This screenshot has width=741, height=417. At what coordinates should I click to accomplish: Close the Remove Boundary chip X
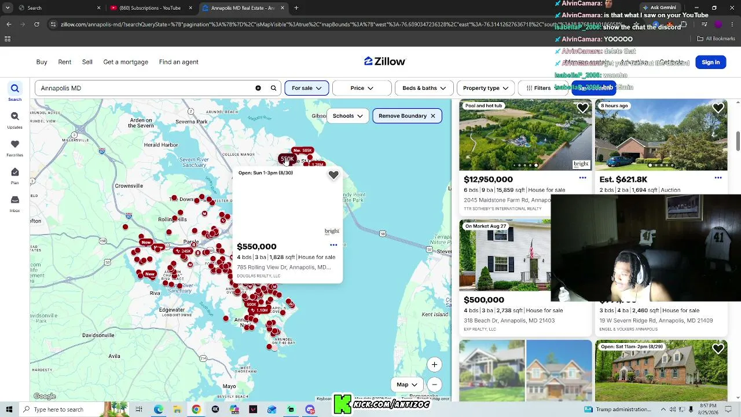tap(432, 116)
